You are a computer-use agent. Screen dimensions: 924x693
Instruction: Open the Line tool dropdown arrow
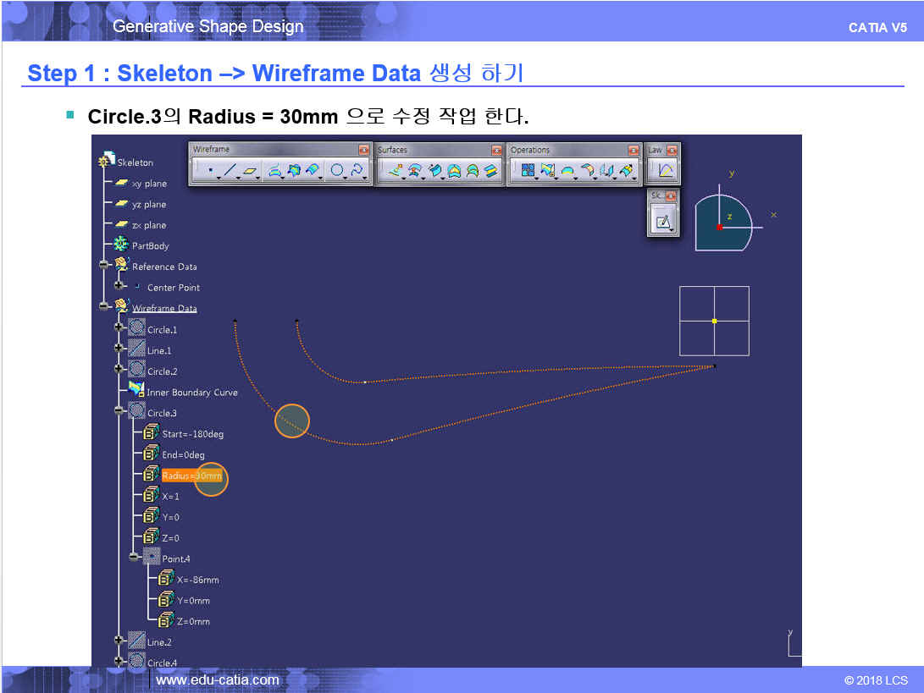coord(239,178)
